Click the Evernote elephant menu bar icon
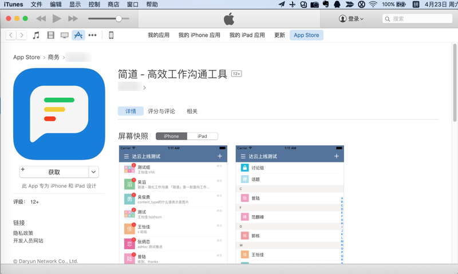 [326, 5]
